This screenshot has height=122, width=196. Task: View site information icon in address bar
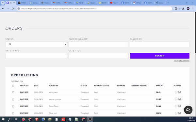click(x=19, y=8)
